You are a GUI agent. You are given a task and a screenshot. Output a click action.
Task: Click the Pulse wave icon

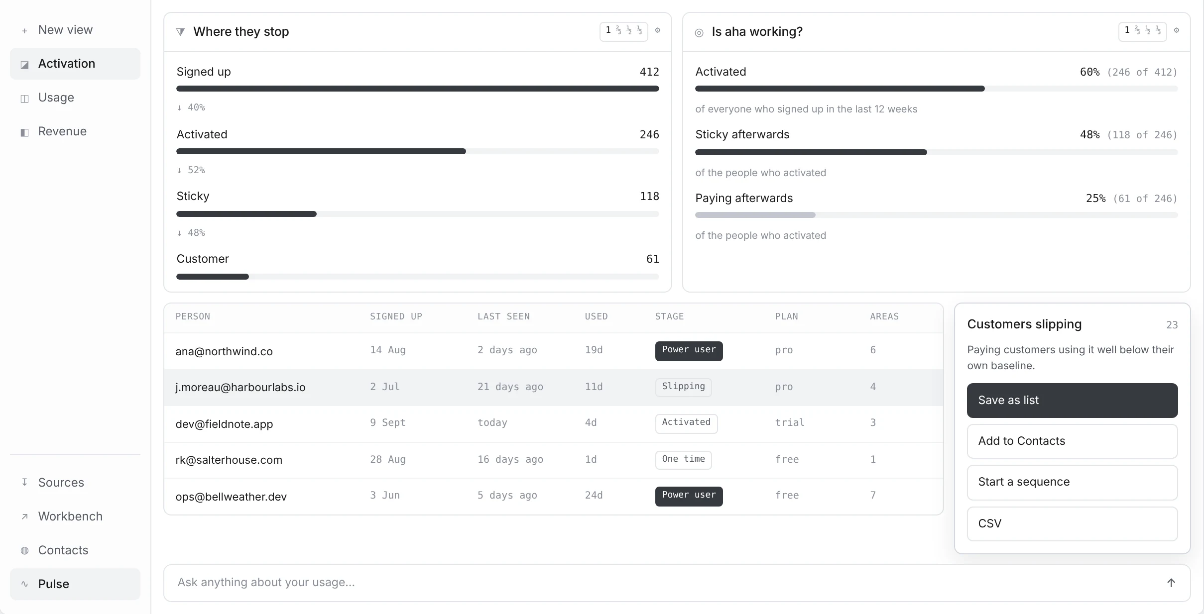[24, 584]
